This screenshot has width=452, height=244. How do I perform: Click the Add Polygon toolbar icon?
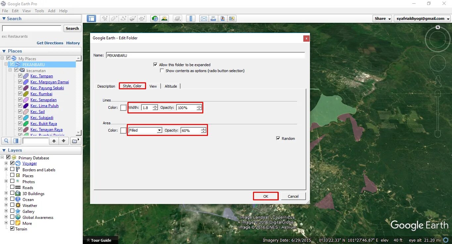pos(114,19)
